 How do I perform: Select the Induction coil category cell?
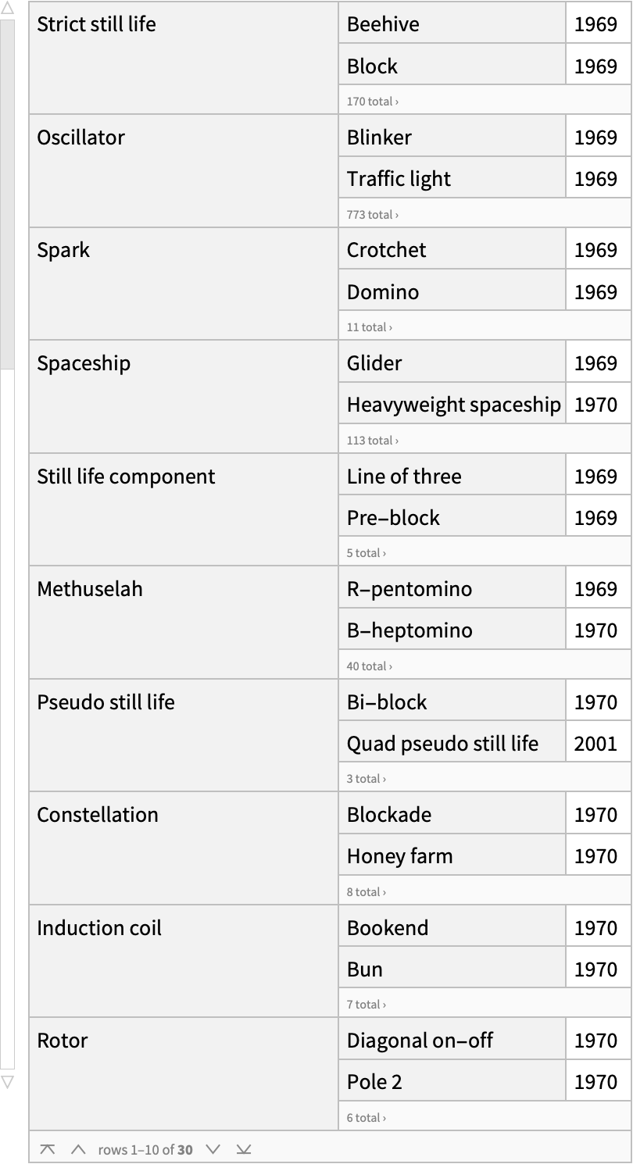click(99, 928)
